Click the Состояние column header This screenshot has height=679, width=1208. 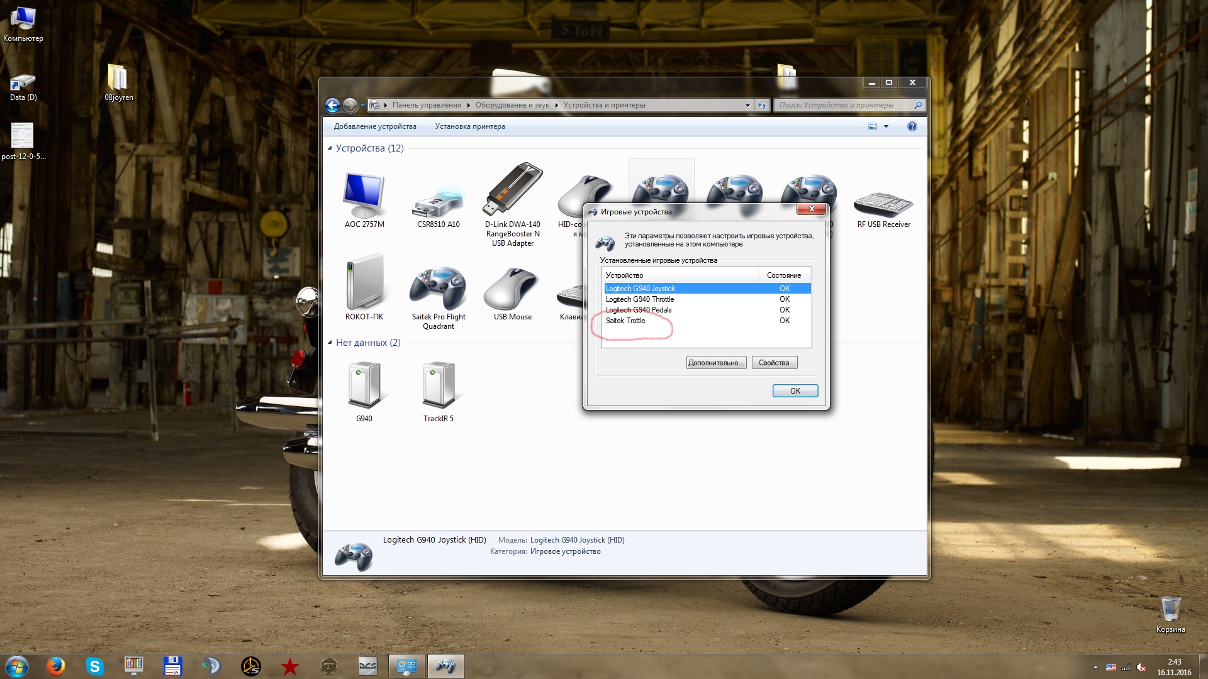(785, 275)
